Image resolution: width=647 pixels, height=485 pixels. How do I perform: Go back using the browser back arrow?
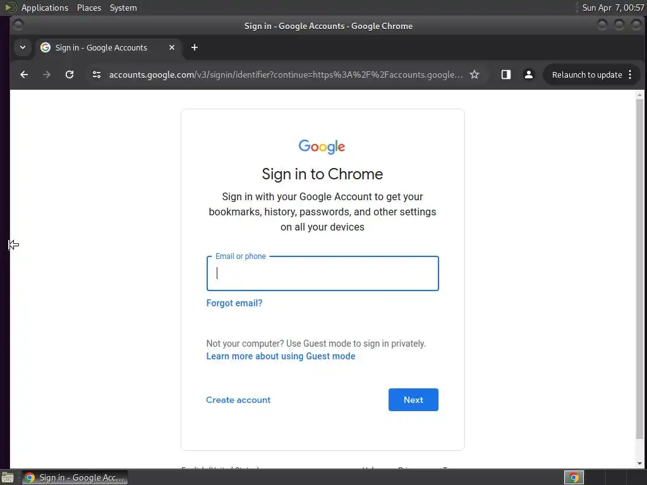click(24, 75)
